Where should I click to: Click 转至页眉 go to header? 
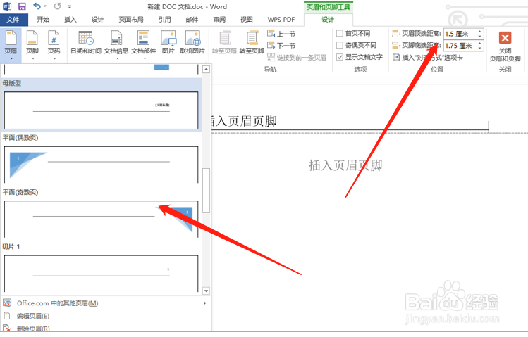click(224, 43)
